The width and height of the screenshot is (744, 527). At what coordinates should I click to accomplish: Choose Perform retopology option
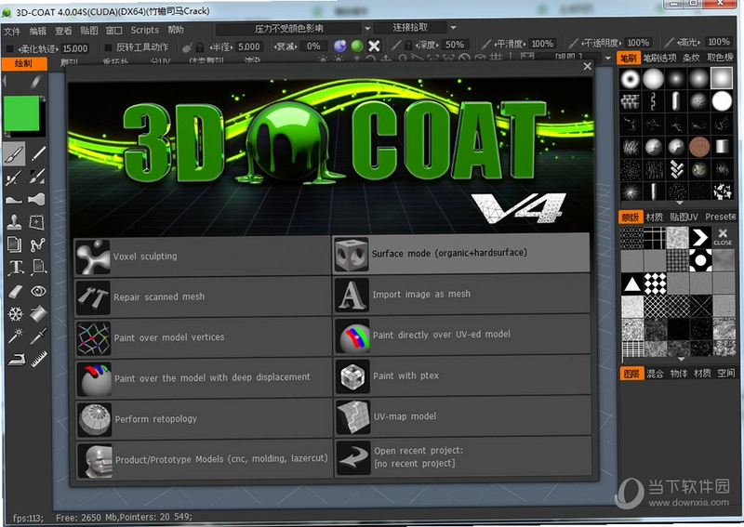coord(204,419)
